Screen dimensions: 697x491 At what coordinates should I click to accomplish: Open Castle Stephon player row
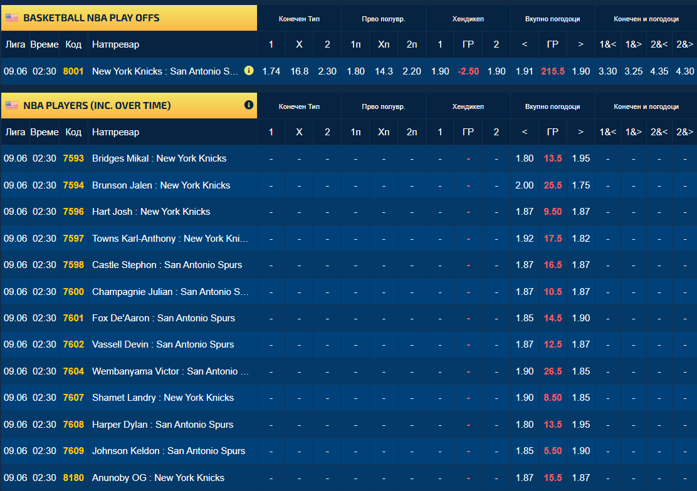click(167, 265)
